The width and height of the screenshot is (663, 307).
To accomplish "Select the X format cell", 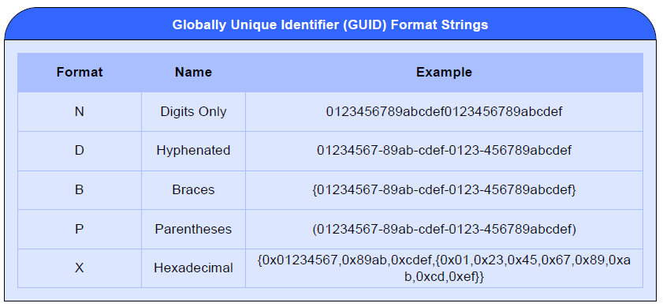I will (x=79, y=268).
